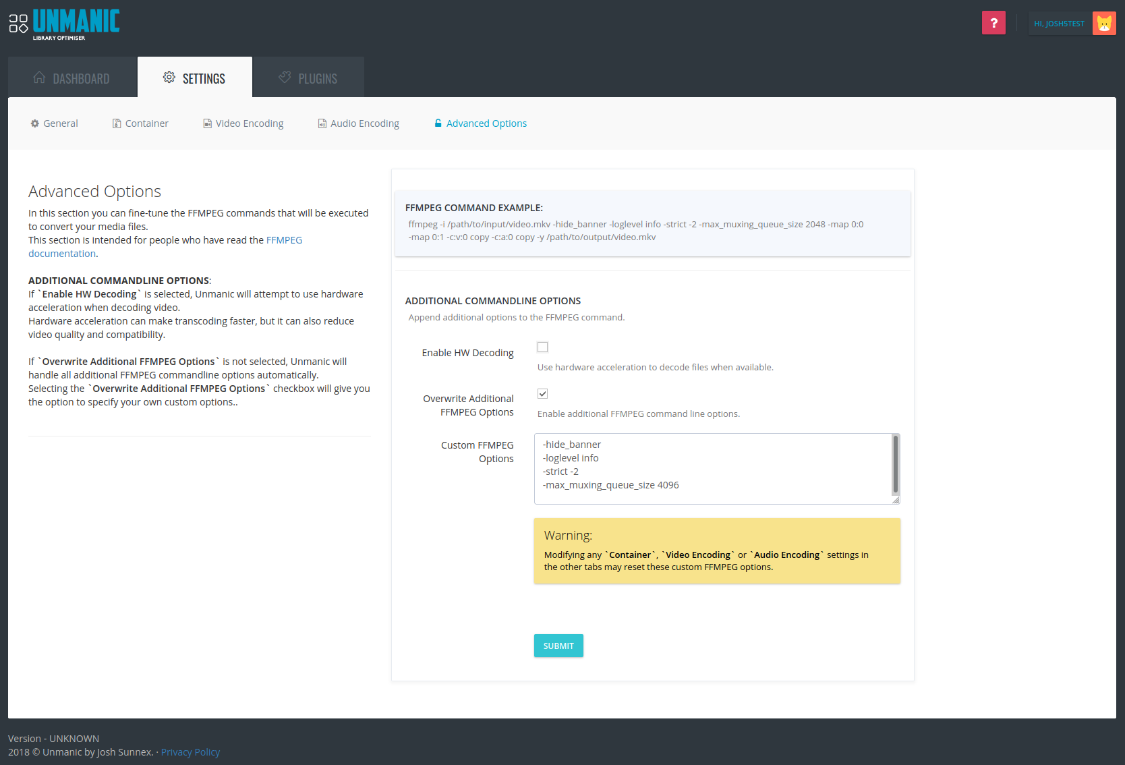1125x765 pixels.
Task: Click the Plugins tag icon
Action: coord(285,78)
